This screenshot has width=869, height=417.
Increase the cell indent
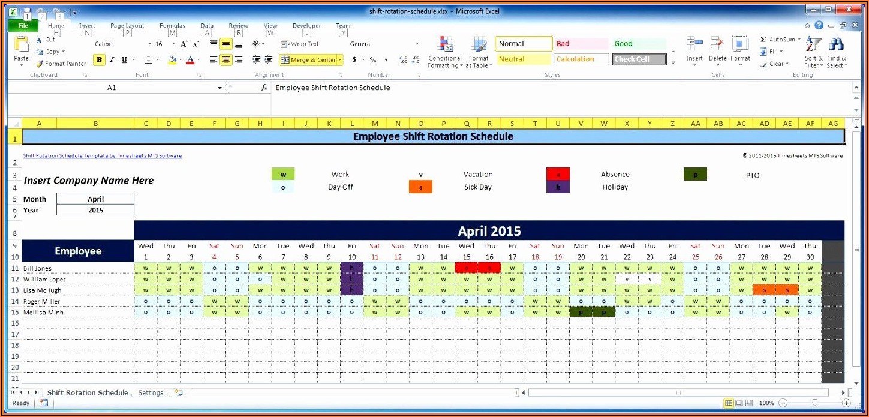click(x=268, y=59)
